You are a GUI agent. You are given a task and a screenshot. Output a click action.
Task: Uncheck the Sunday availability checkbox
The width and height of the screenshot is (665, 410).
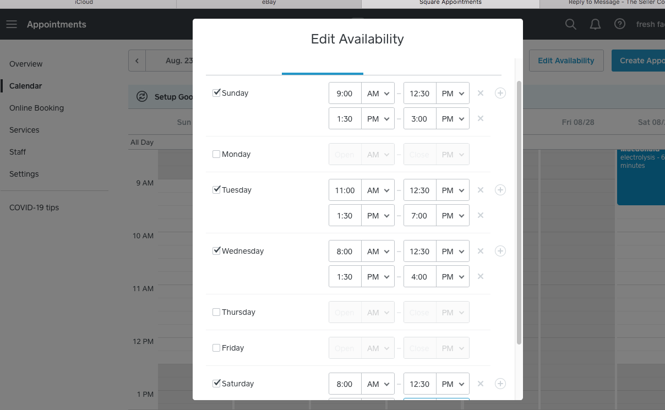pos(216,92)
